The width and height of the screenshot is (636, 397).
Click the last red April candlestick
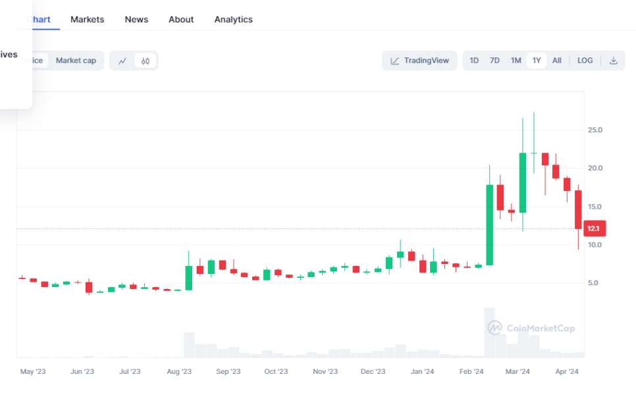click(578, 209)
